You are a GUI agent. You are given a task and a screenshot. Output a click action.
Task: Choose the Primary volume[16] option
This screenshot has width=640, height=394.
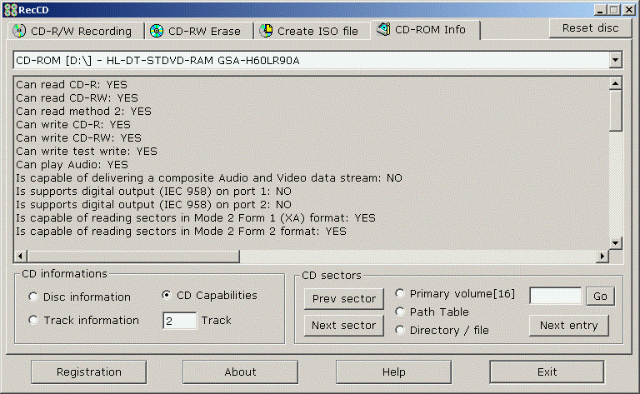400,294
